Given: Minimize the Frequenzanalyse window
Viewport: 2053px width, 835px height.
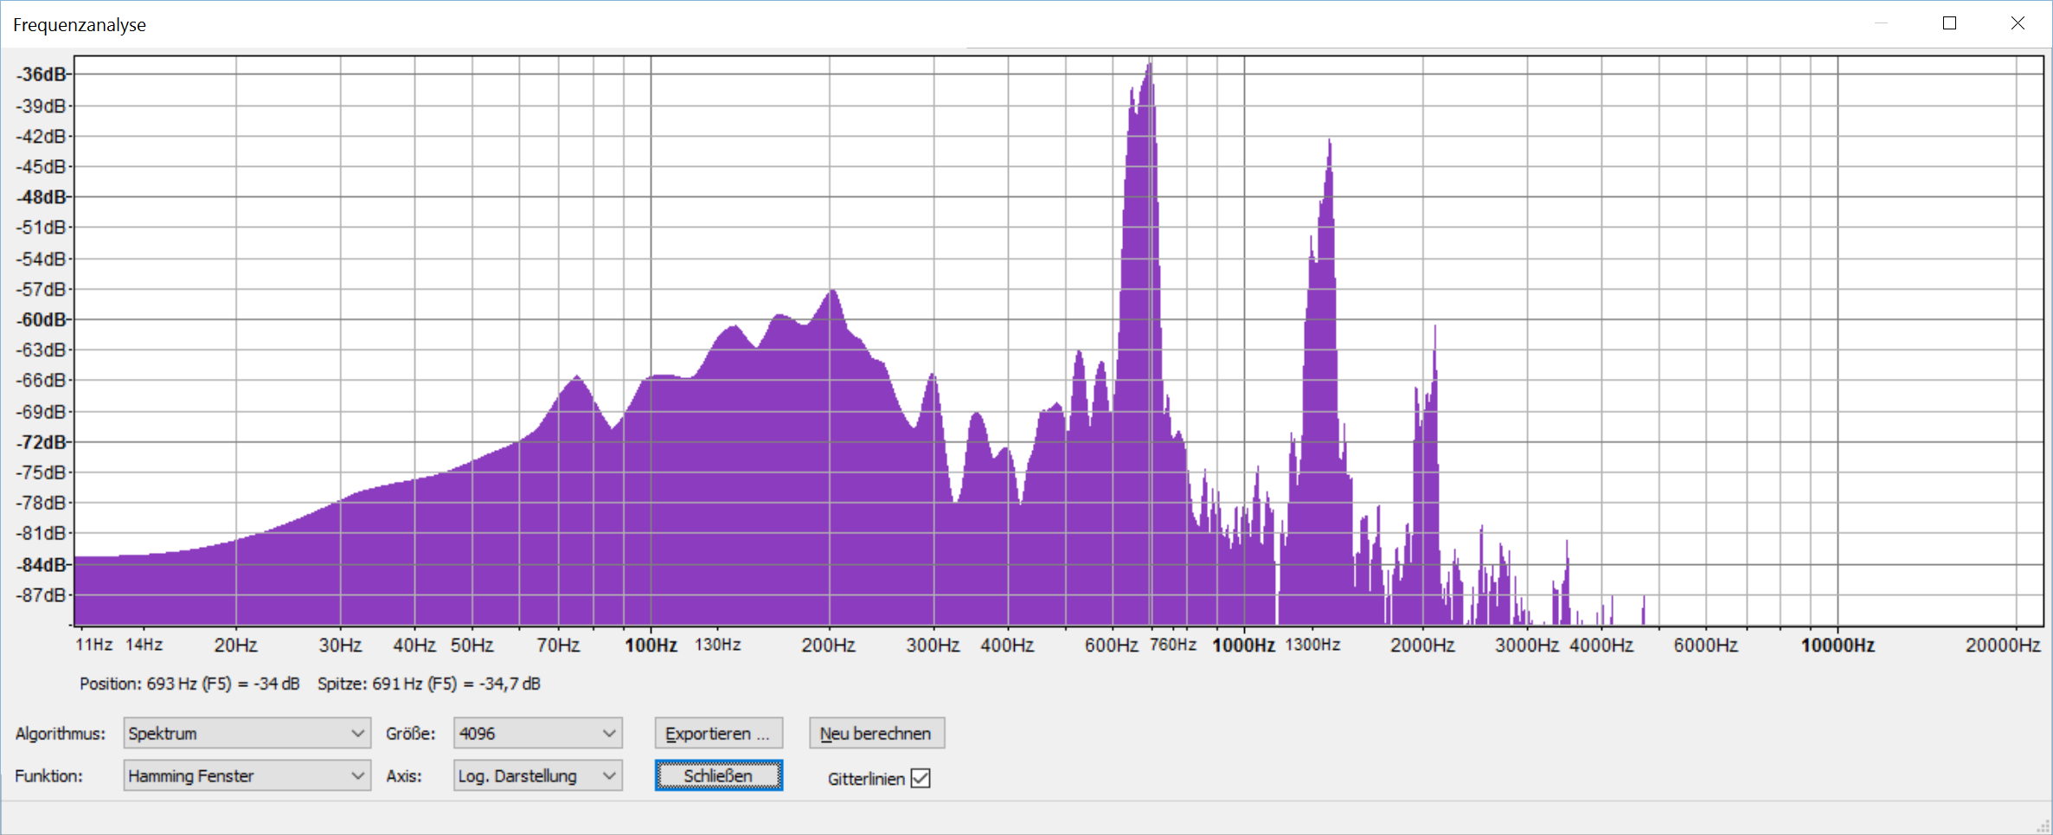Looking at the screenshot, I should (1881, 23).
